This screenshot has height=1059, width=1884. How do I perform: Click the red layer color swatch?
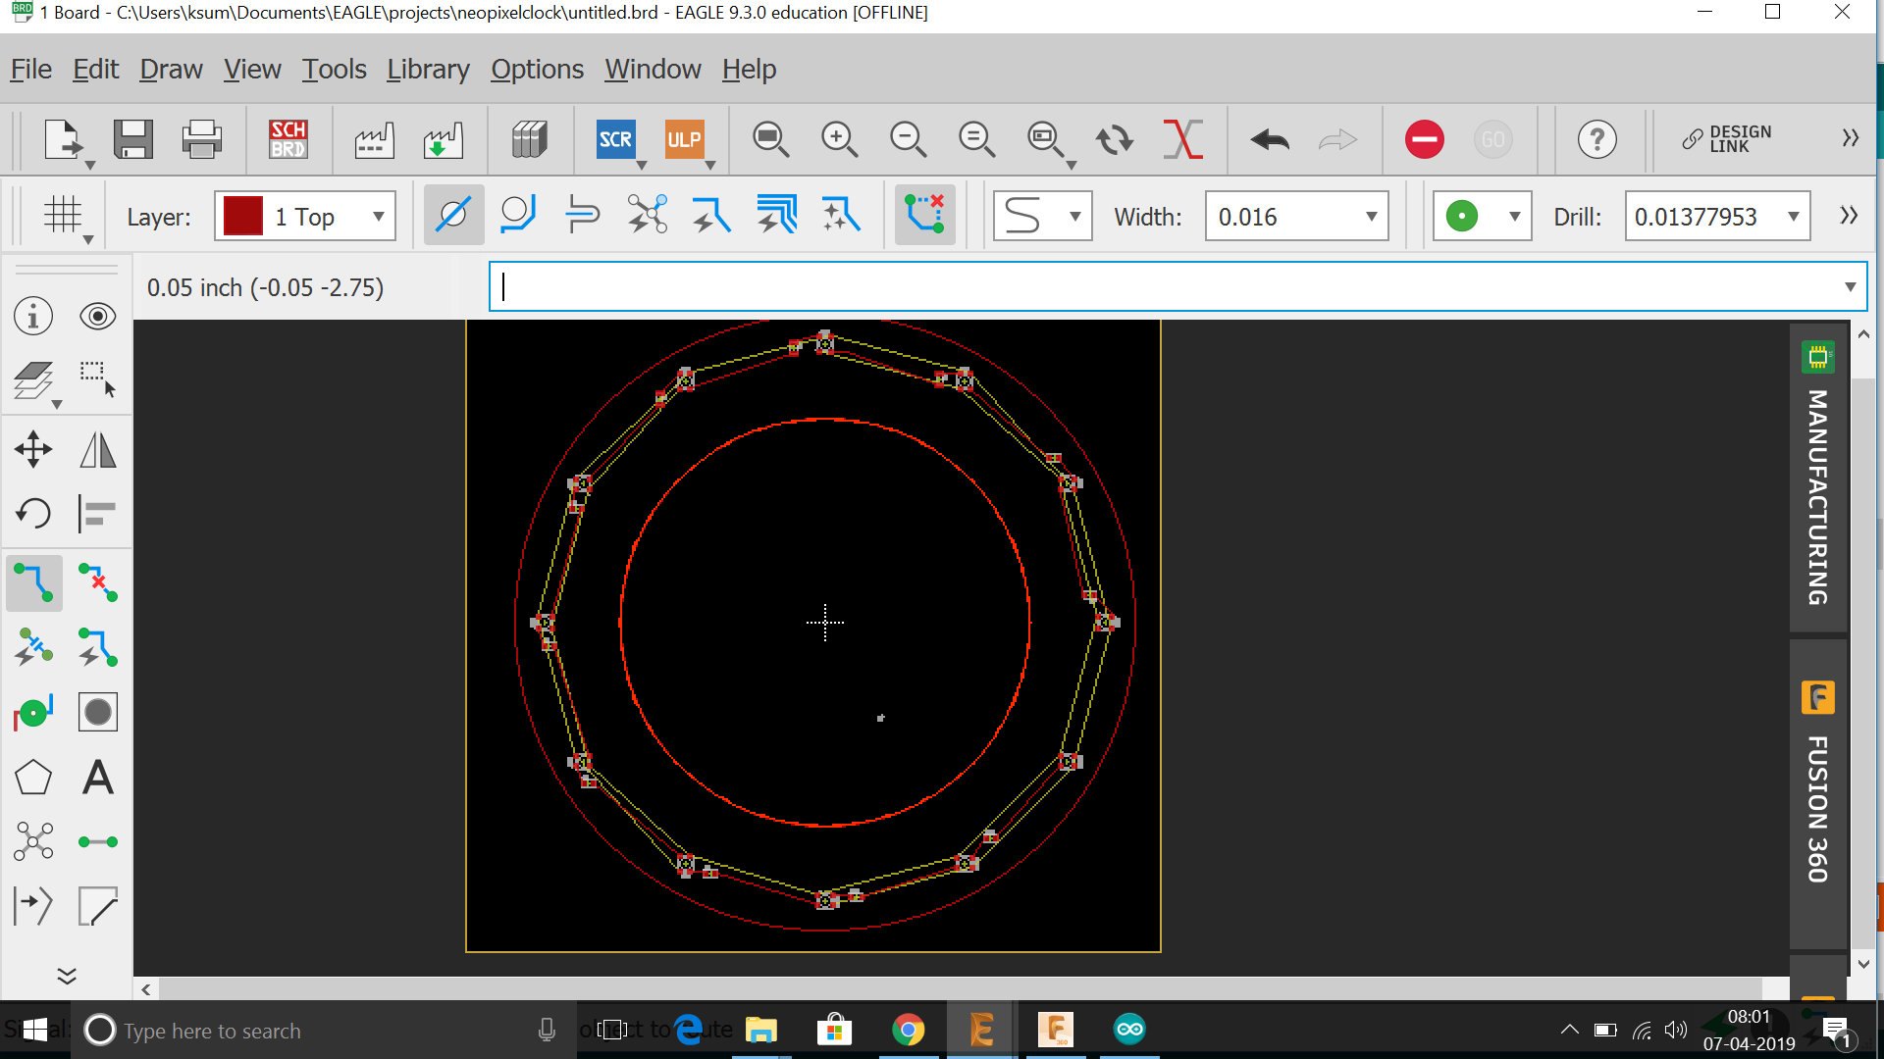pos(243,217)
